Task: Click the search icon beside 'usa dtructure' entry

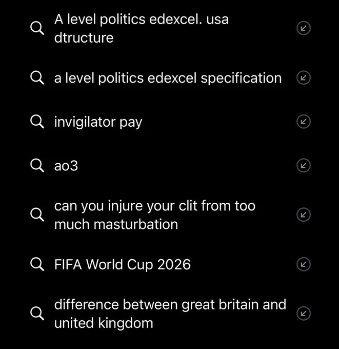Action: (37, 28)
